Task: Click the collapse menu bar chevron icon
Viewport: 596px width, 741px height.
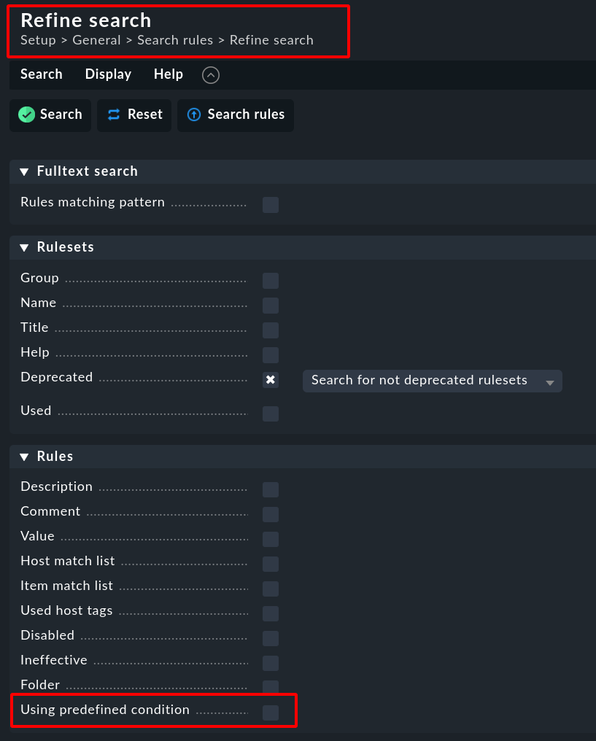Action: 211,74
